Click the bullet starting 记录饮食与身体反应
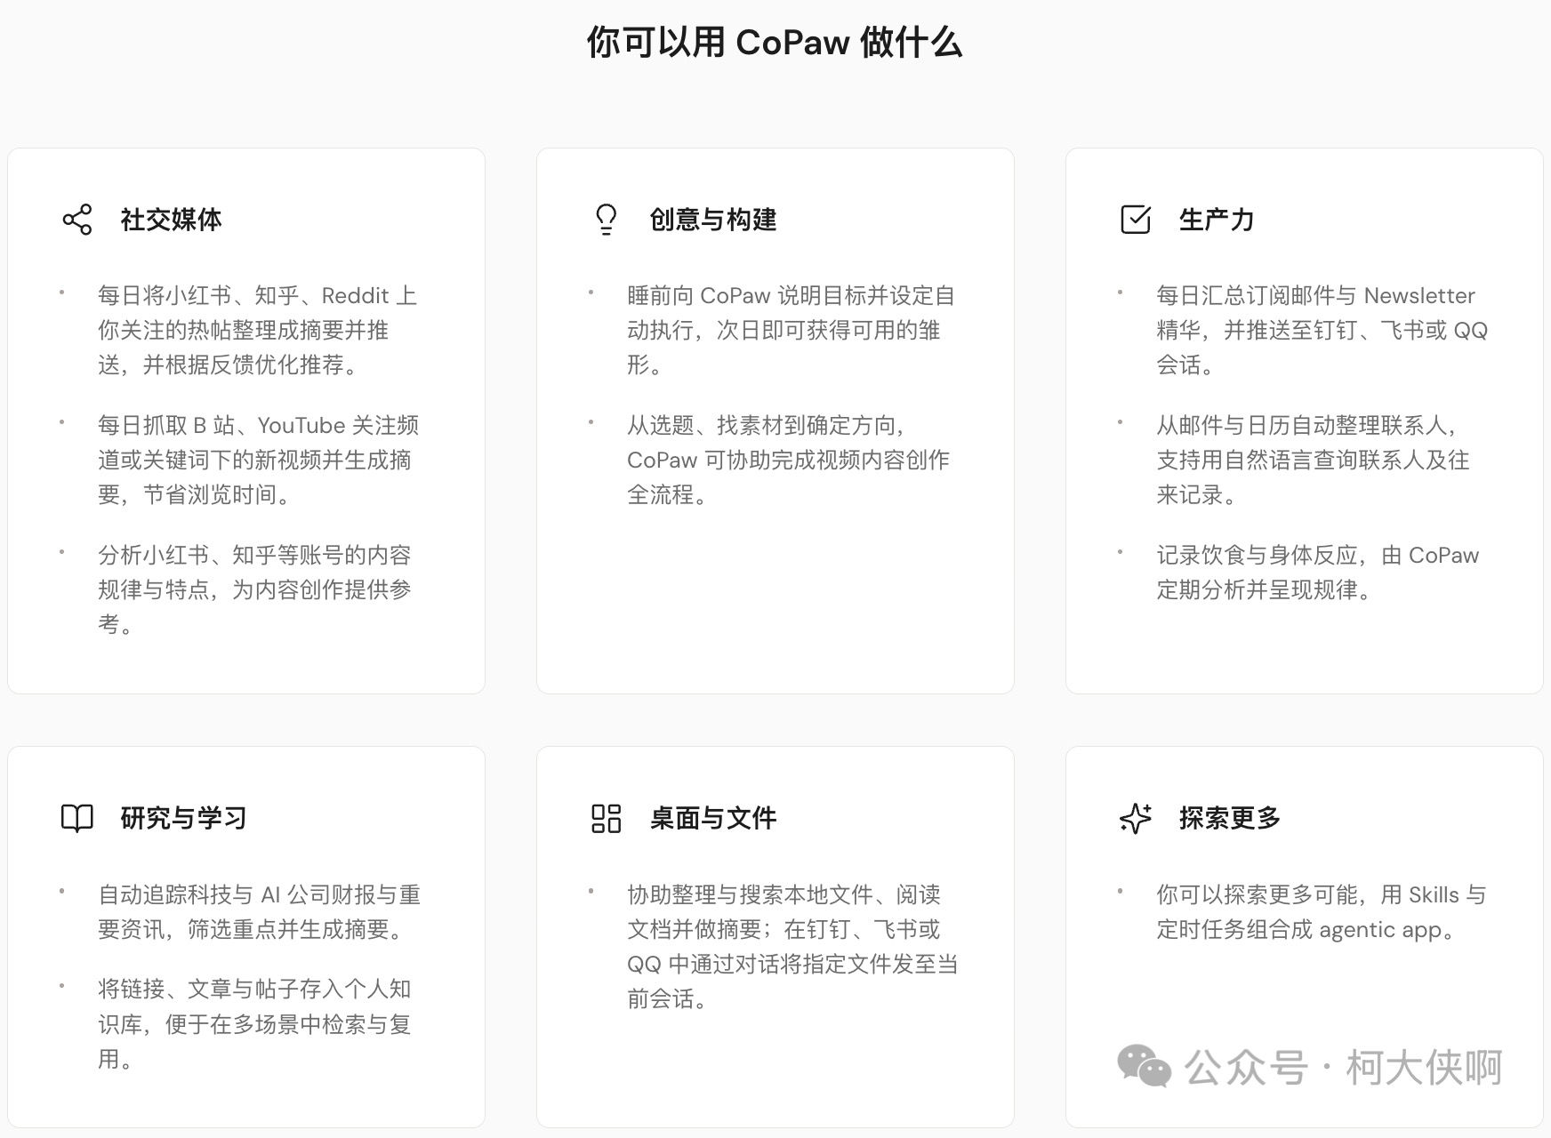 pyautogui.click(x=1318, y=573)
